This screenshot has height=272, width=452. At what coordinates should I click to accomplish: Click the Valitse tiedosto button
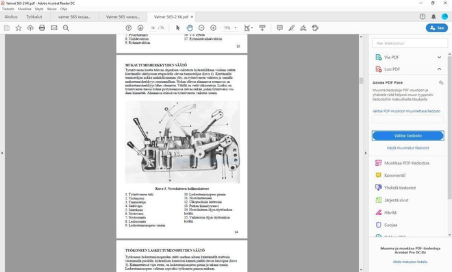coord(407,136)
